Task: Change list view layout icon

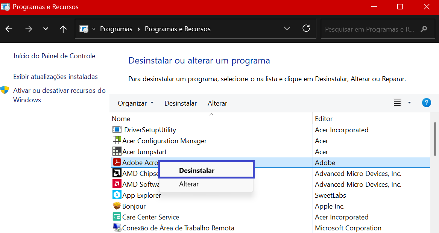Action: pos(397,103)
